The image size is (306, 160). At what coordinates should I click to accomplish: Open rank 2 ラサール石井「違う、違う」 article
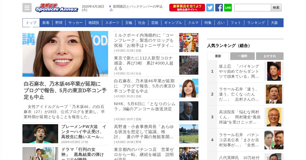click(240, 94)
